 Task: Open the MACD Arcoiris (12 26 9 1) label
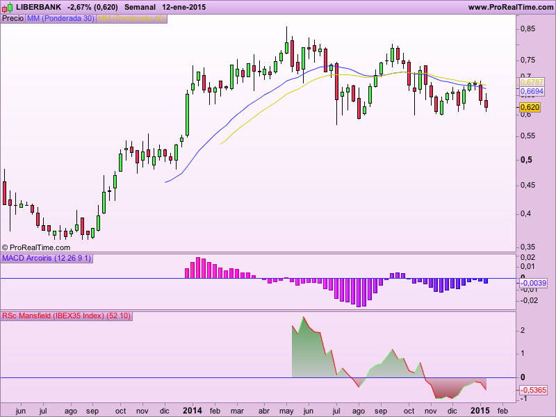tap(47, 258)
